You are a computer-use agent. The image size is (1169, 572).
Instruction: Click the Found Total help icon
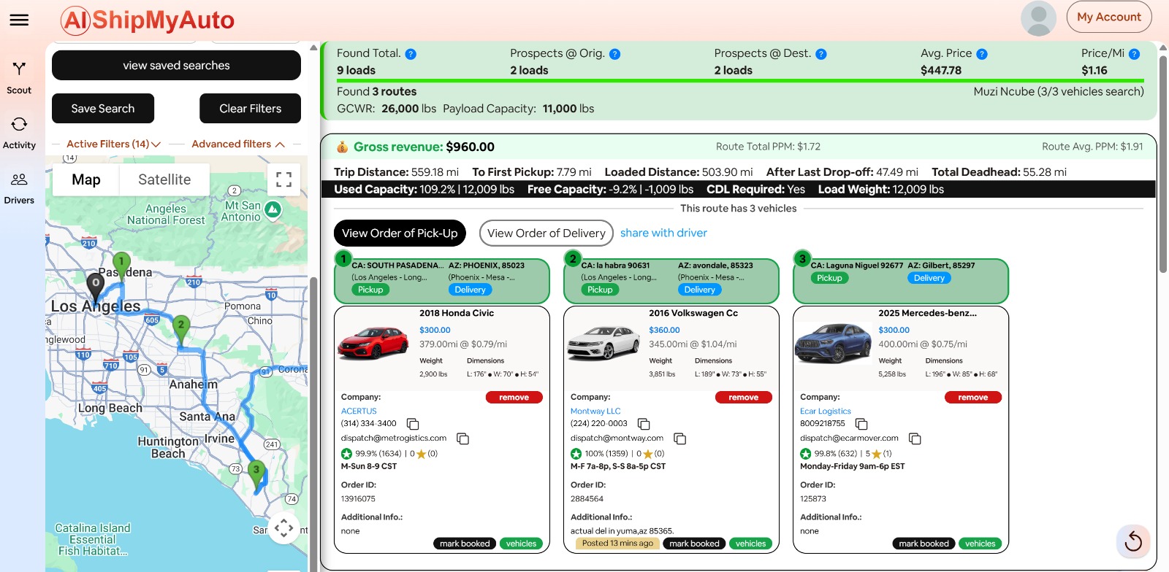[411, 54]
